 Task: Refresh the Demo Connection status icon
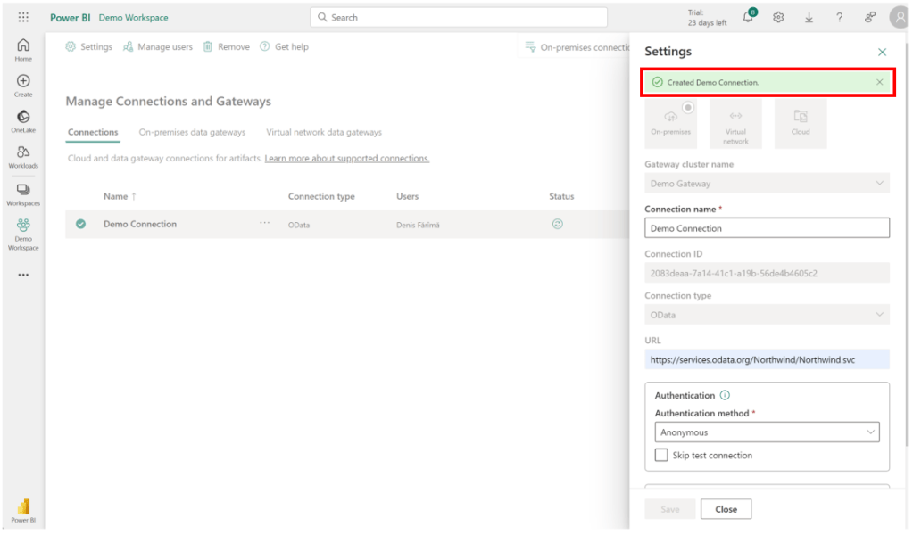(558, 225)
